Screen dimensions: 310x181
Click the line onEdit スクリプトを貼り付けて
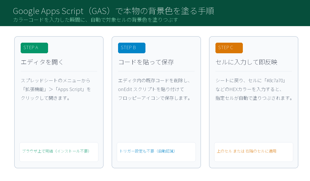pyautogui.click(x=151, y=89)
